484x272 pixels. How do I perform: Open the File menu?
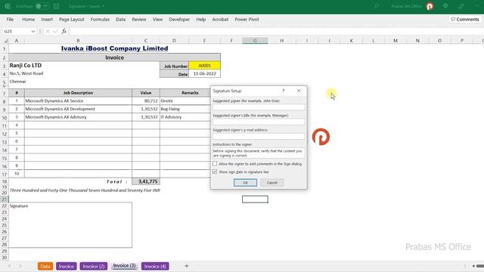click(x=10, y=19)
